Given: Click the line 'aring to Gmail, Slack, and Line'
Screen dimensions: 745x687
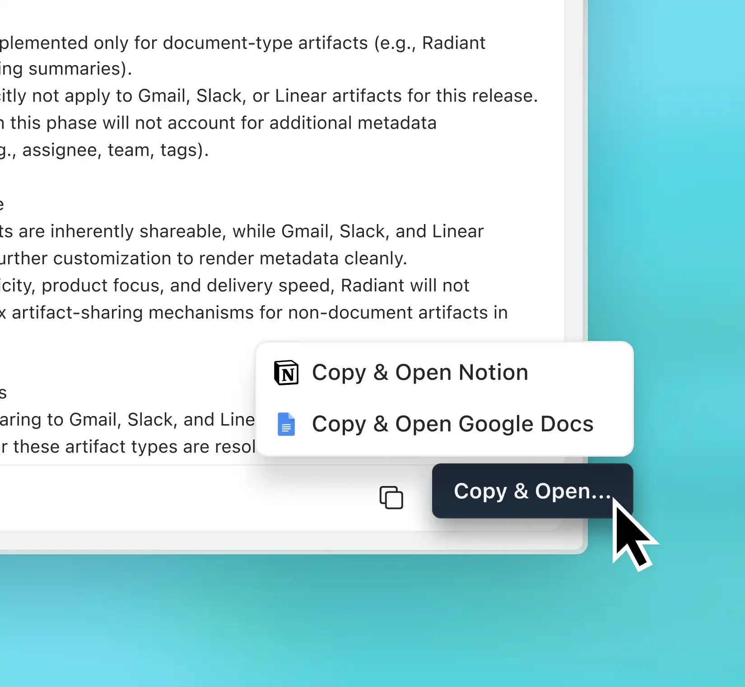Looking at the screenshot, I should 127,420.
